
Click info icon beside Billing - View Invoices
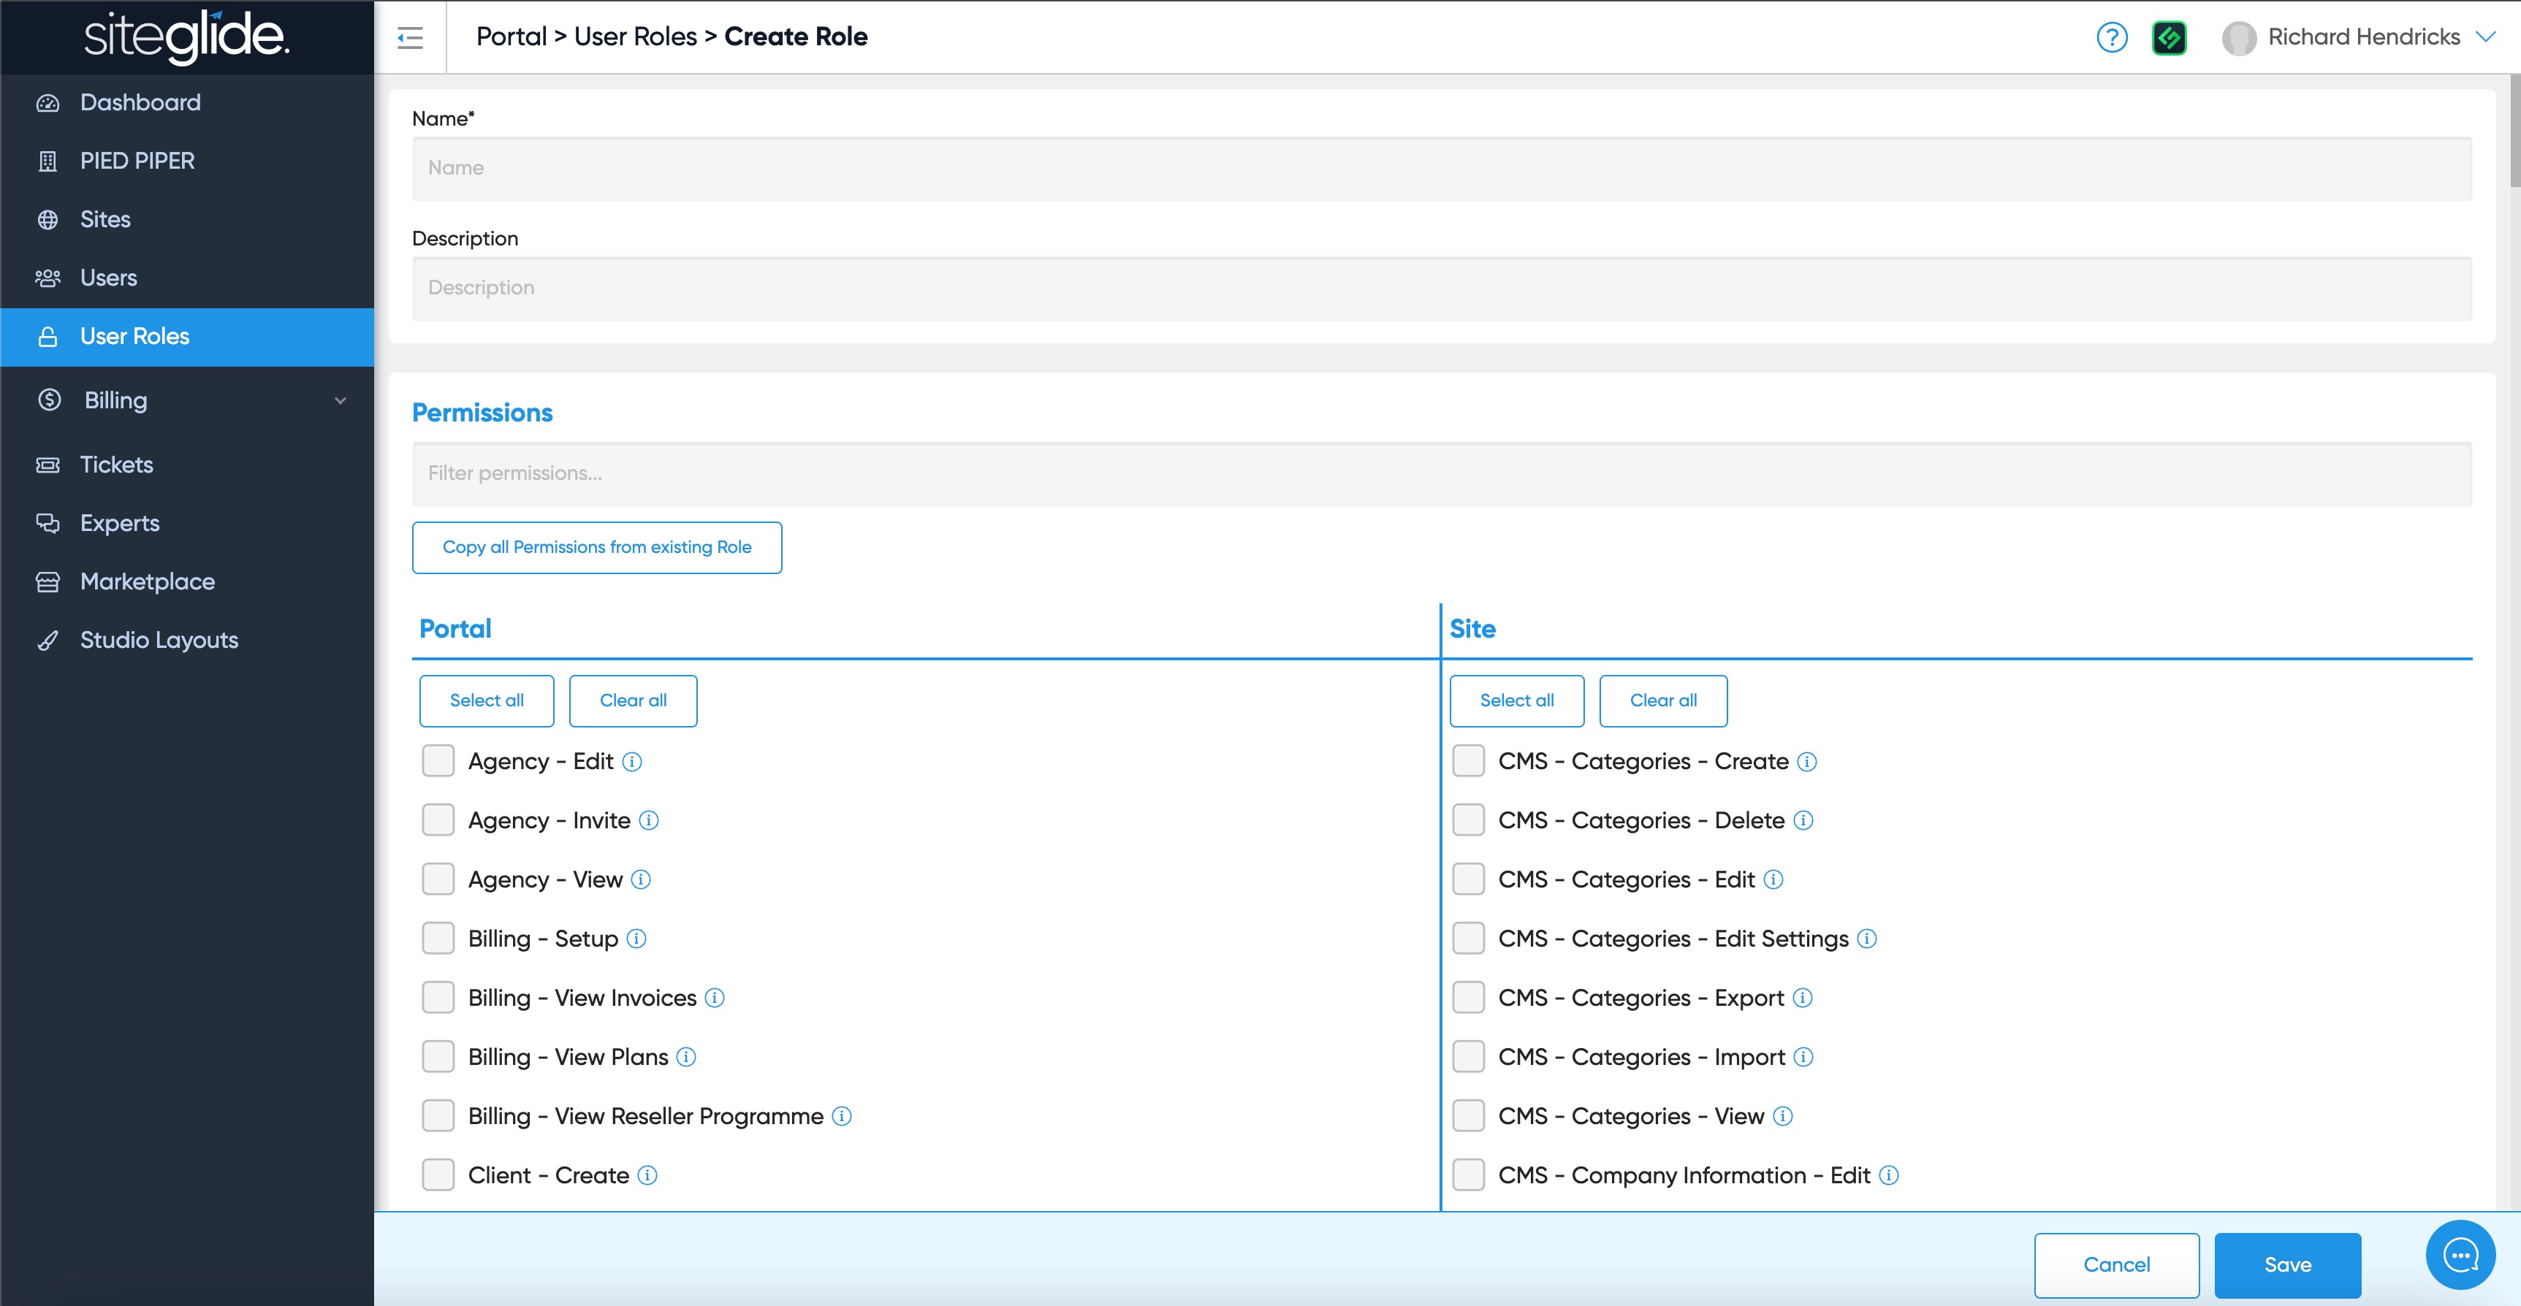(715, 998)
